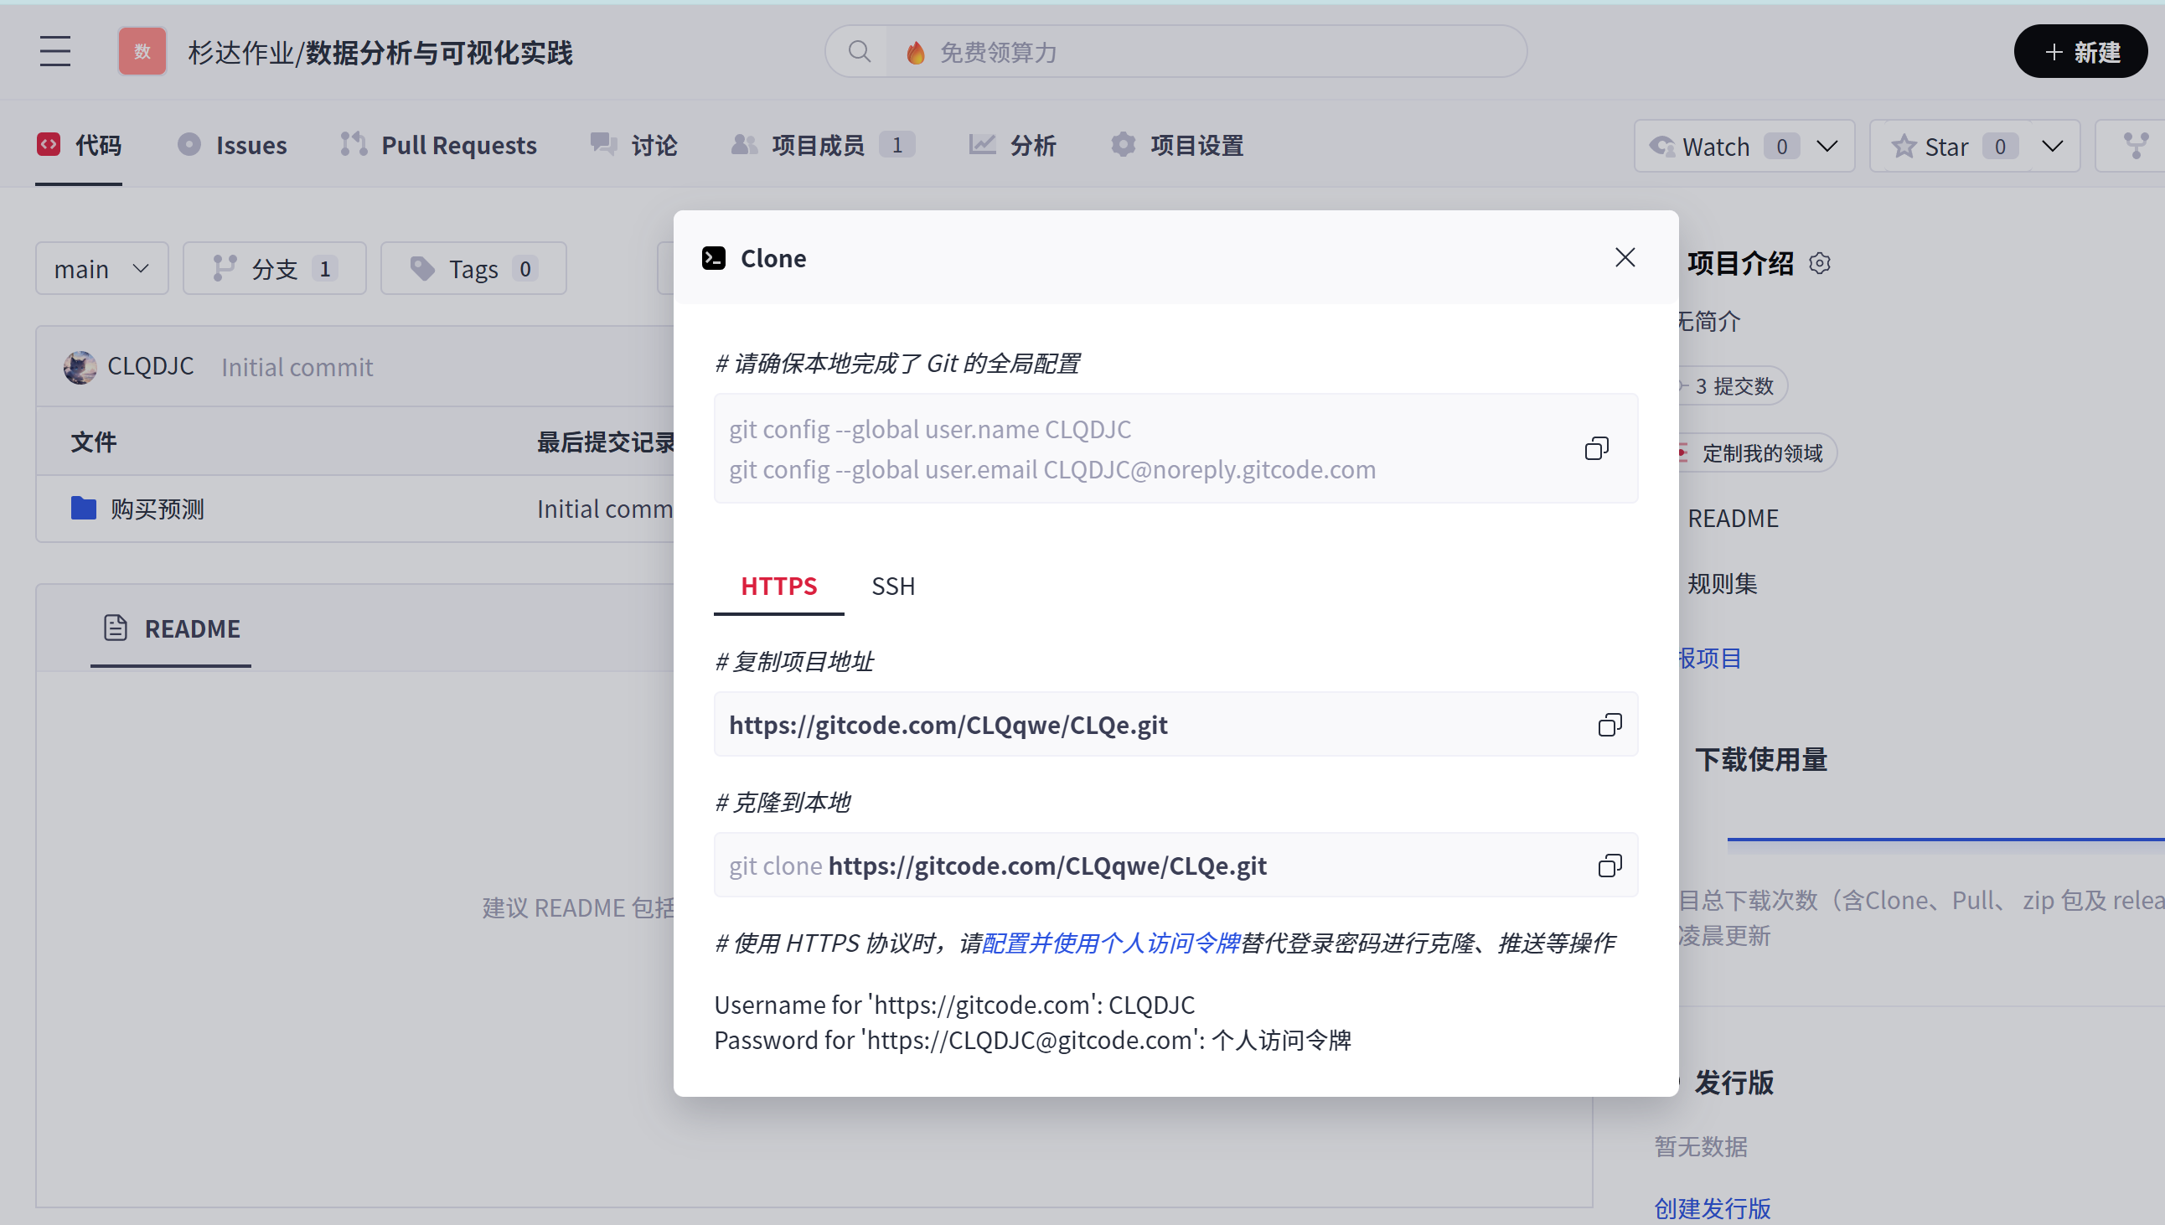
Task: Open the 创建发行版 link
Action: pos(1712,1208)
